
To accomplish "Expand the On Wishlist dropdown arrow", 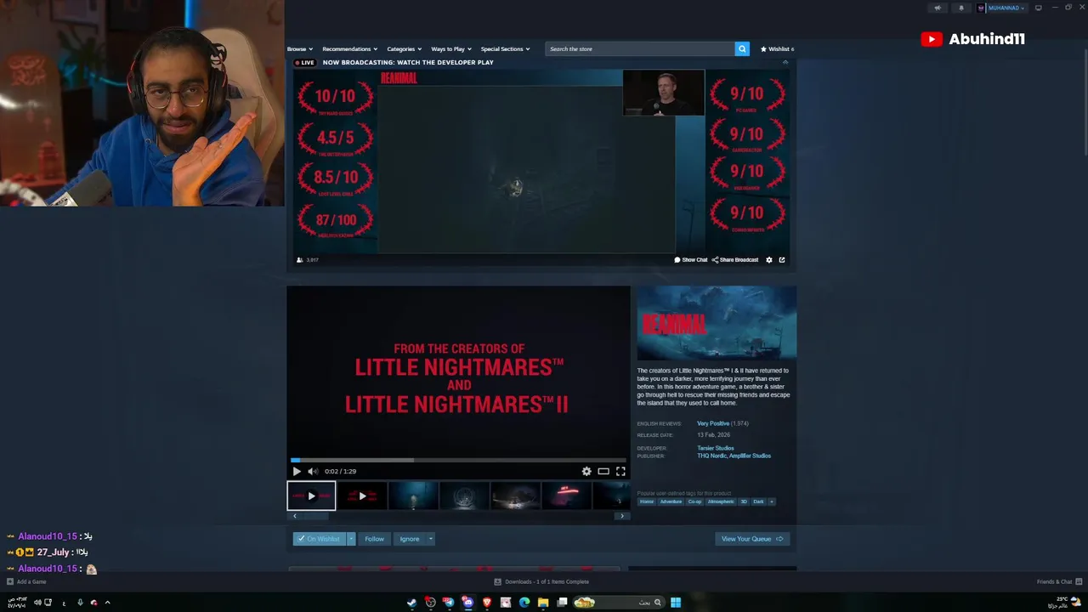I will (351, 539).
